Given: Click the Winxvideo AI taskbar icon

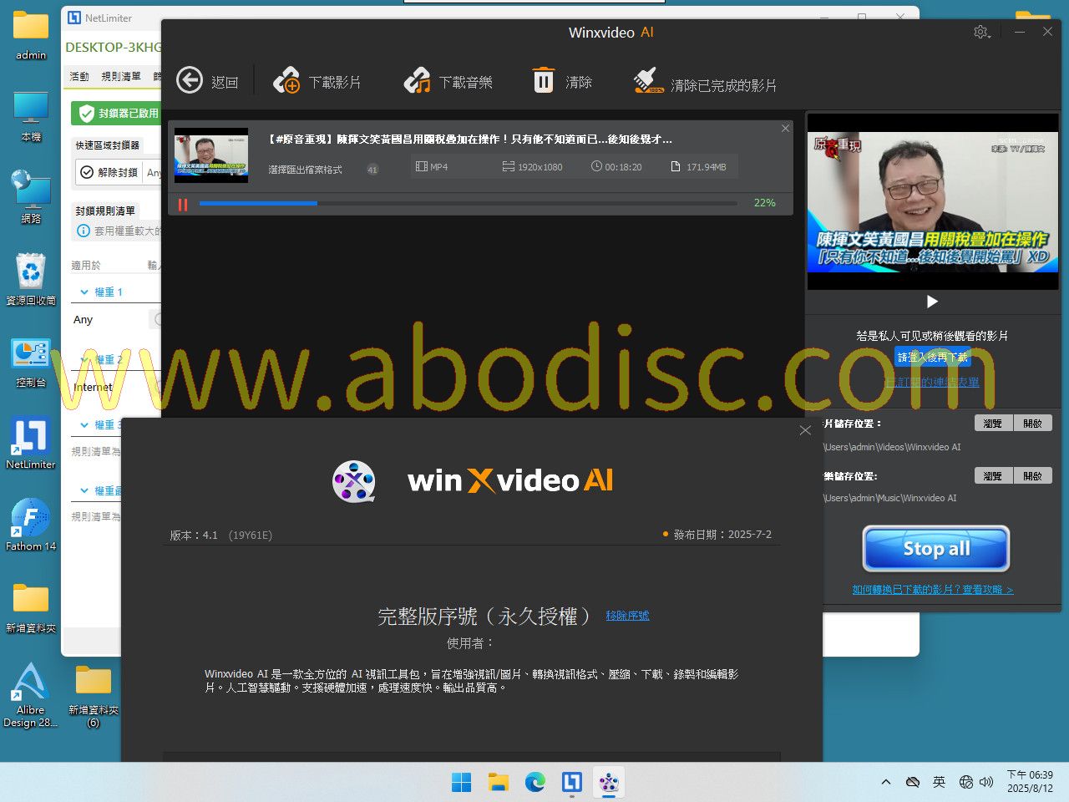Looking at the screenshot, I should point(609,782).
